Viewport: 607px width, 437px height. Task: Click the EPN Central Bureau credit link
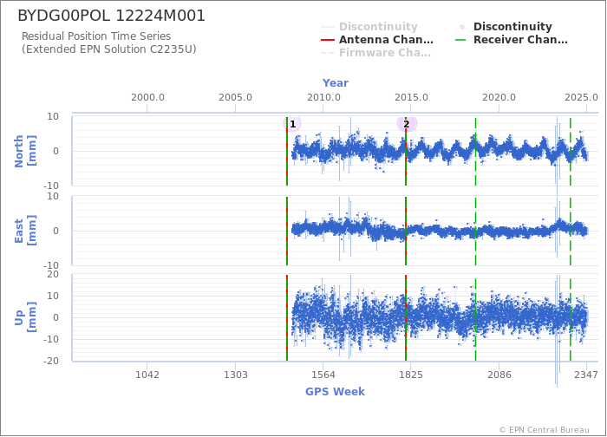click(x=545, y=430)
